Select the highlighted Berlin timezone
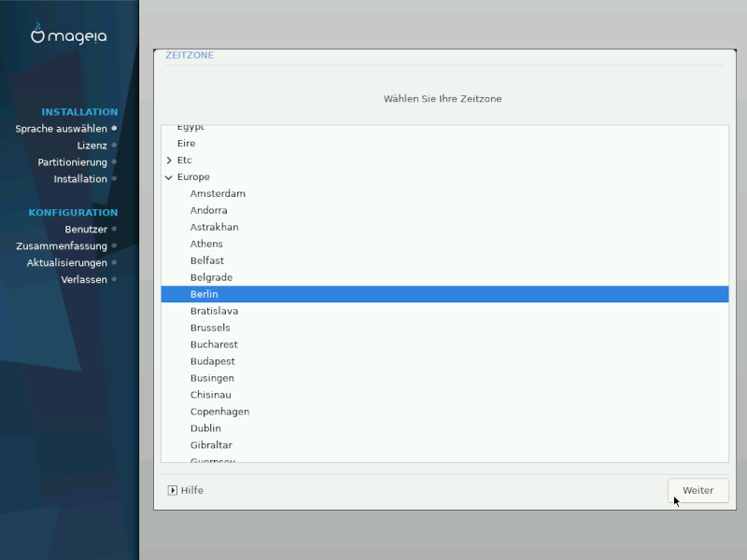The height and width of the screenshot is (560, 747). (204, 295)
